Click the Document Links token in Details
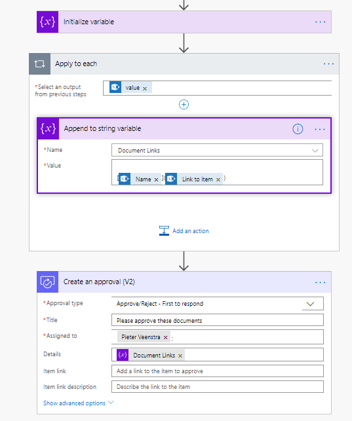The image size is (352, 421). 151,355
